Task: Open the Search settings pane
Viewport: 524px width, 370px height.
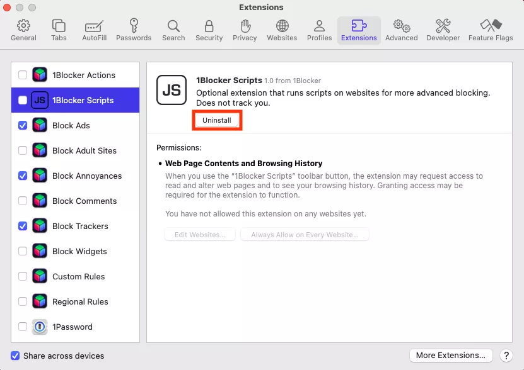Action: [x=173, y=30]
